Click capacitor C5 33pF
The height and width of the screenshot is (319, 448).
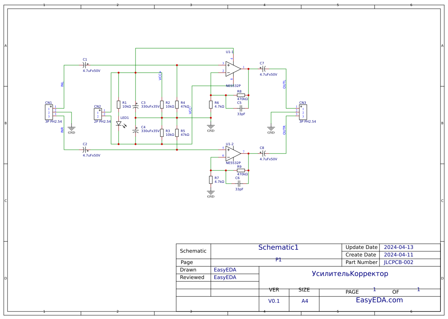click(240, 109)
